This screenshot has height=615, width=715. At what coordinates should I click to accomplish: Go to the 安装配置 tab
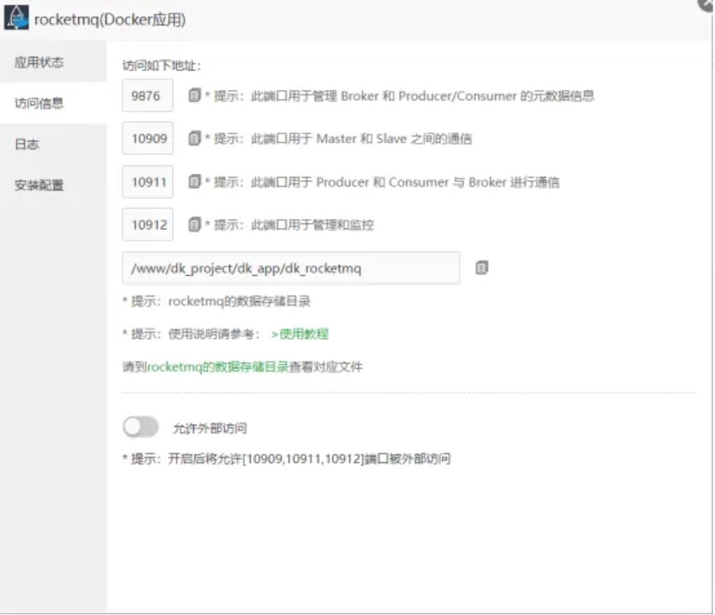[53, 185]
